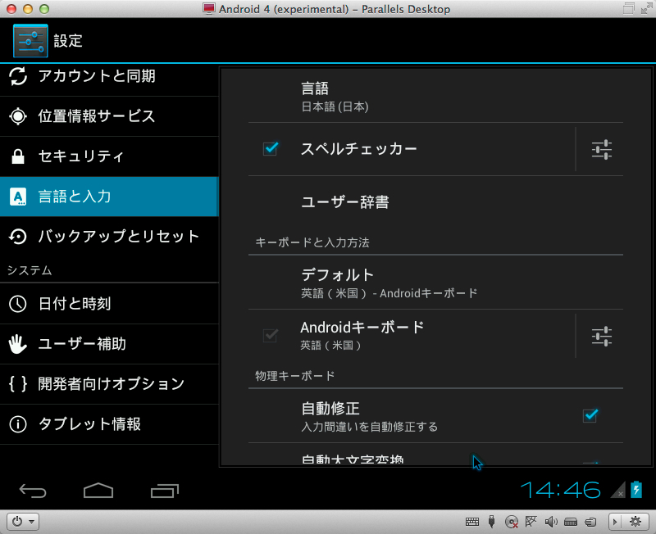
Task: Click the location target icon
Action: pos(18,116)
